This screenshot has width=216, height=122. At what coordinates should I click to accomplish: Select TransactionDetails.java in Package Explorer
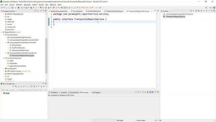click(20, 50)
